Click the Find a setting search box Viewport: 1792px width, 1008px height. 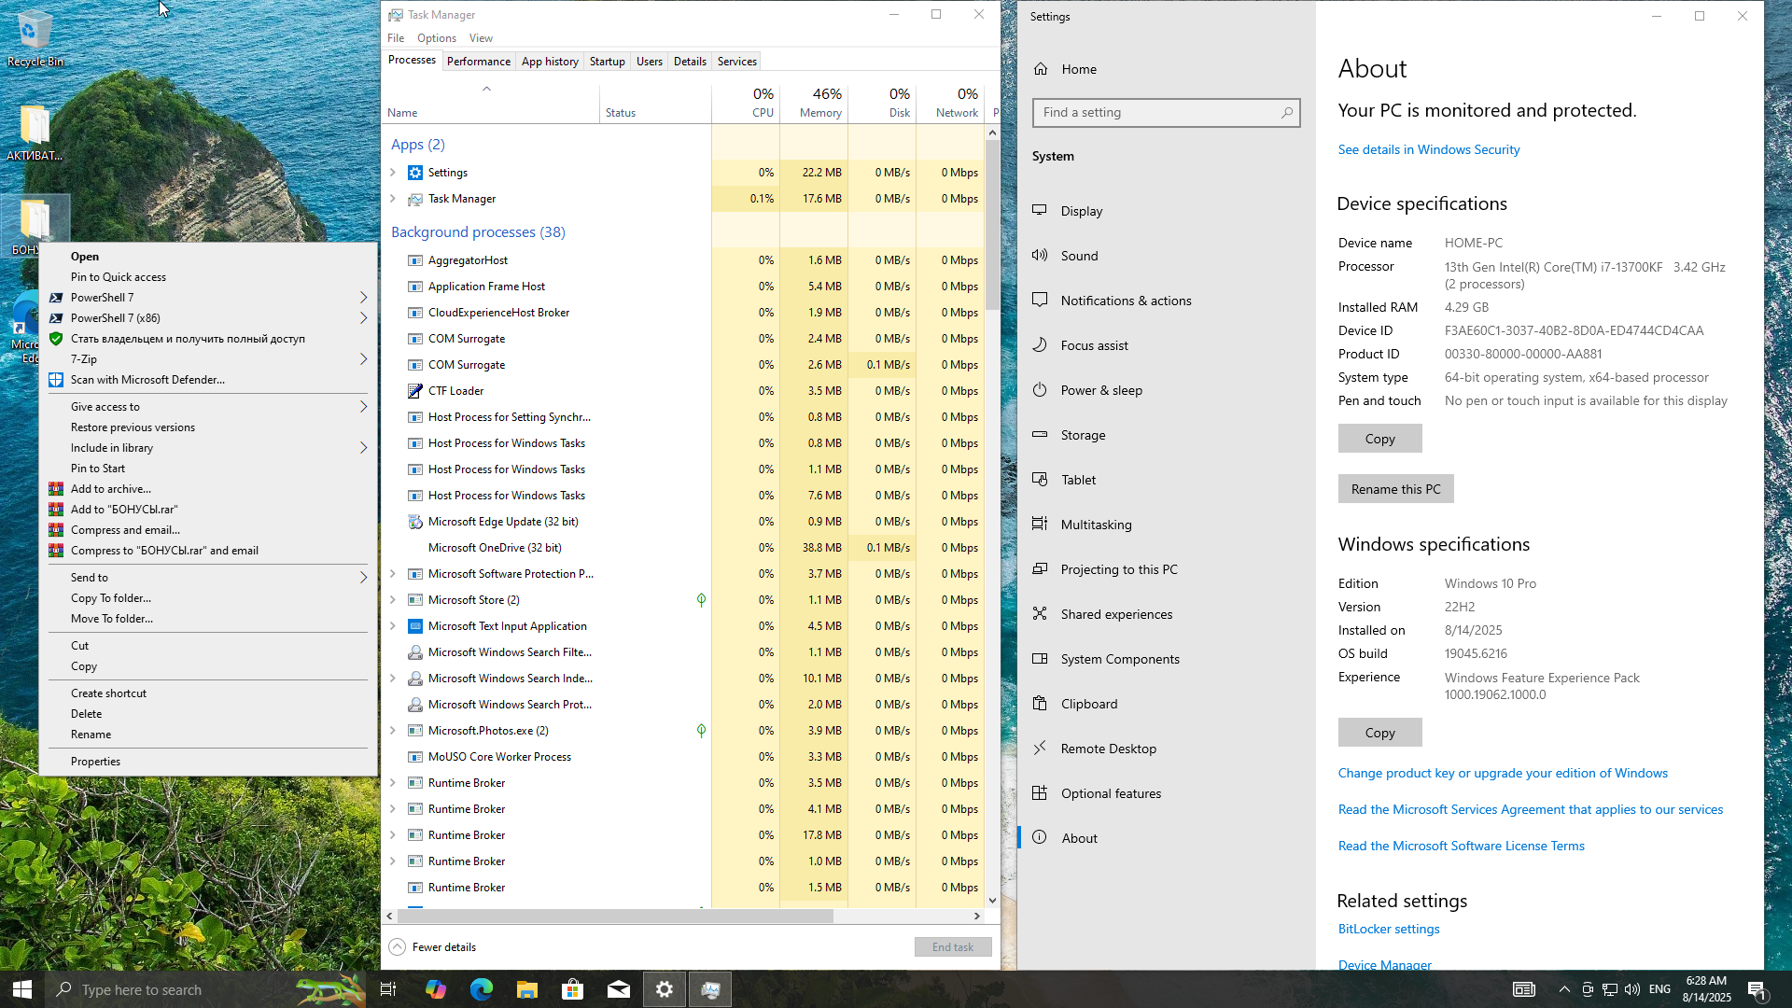[1166, 113]
